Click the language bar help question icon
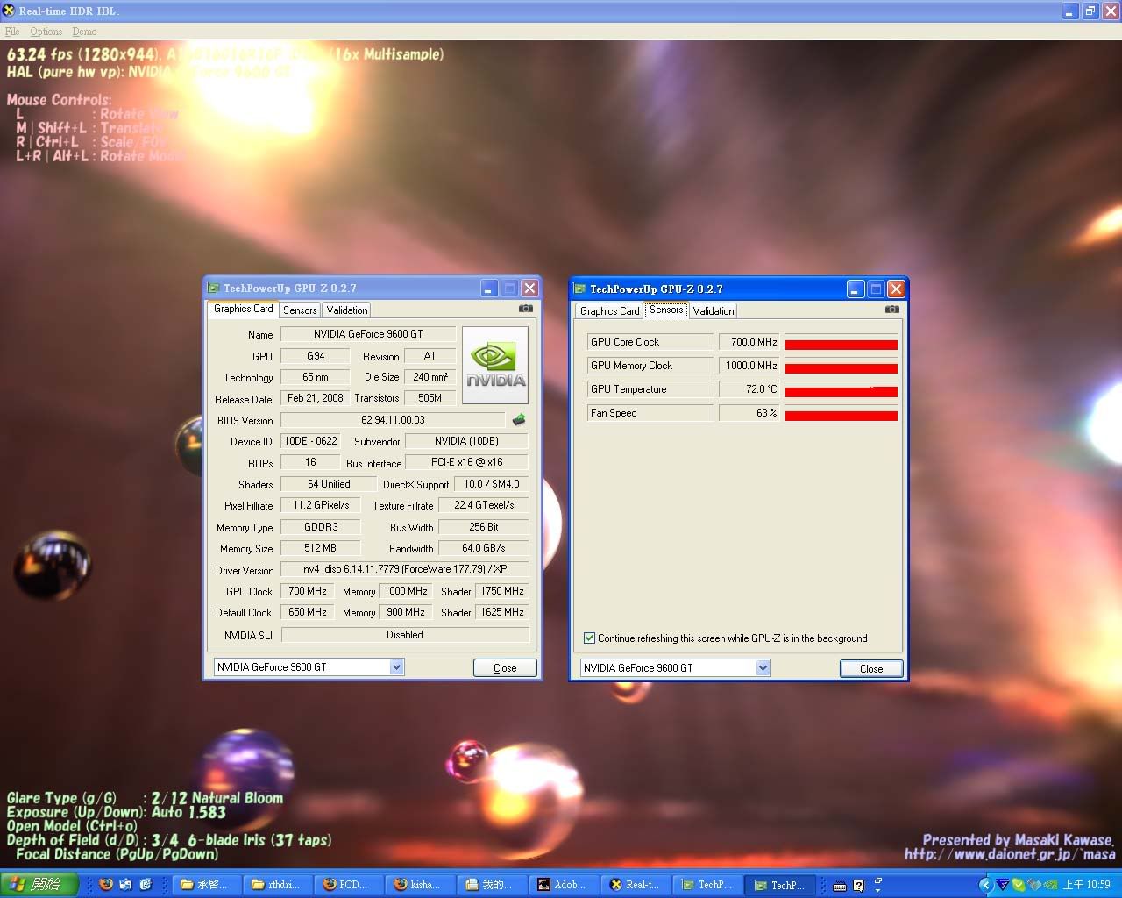The image size is (1122, 898). pos(859,886)
